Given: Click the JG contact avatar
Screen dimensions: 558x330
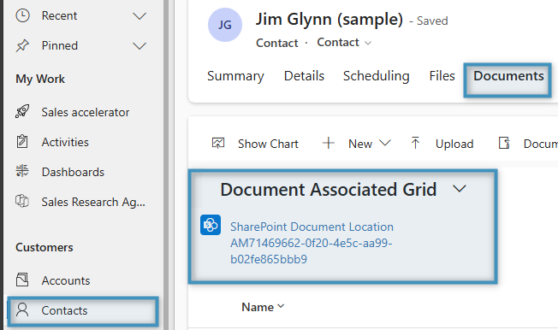Looking at the screenshot, I should coord(225,25).
